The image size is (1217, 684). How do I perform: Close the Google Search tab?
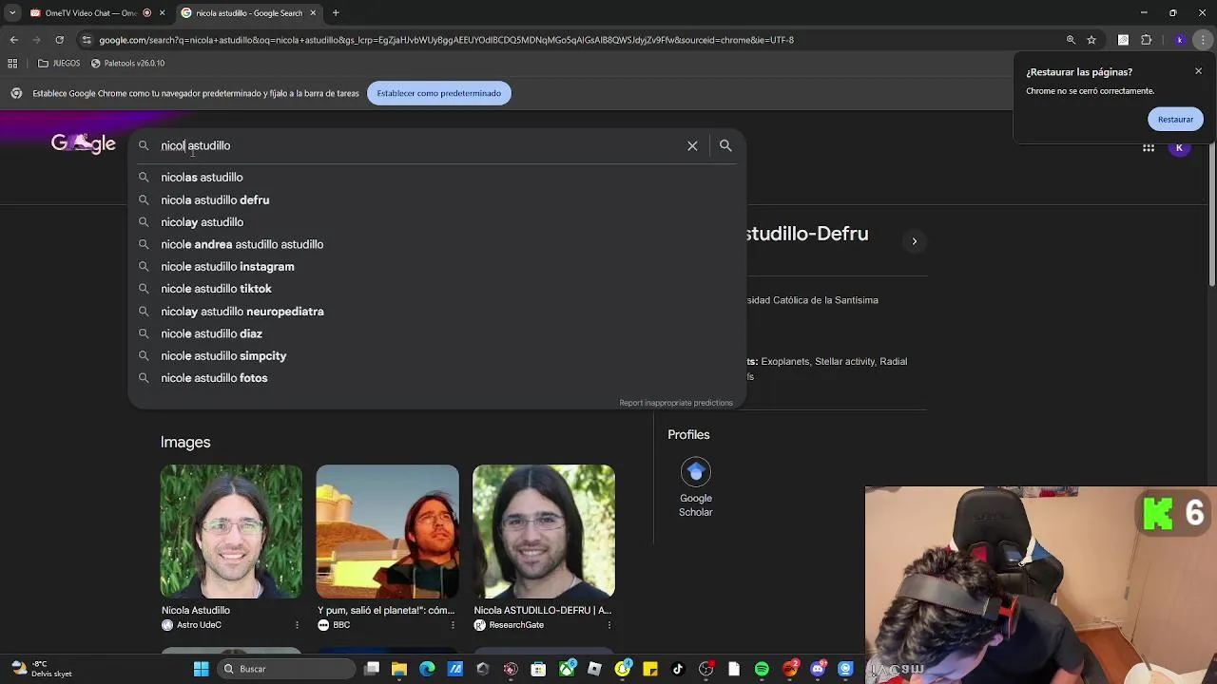click(313, 13)
